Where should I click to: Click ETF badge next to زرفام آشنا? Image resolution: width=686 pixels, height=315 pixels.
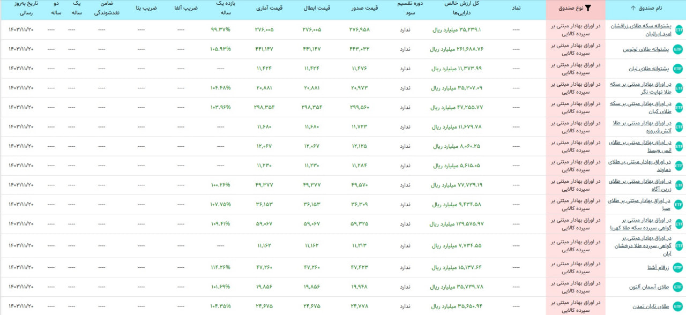click(678, 267)
